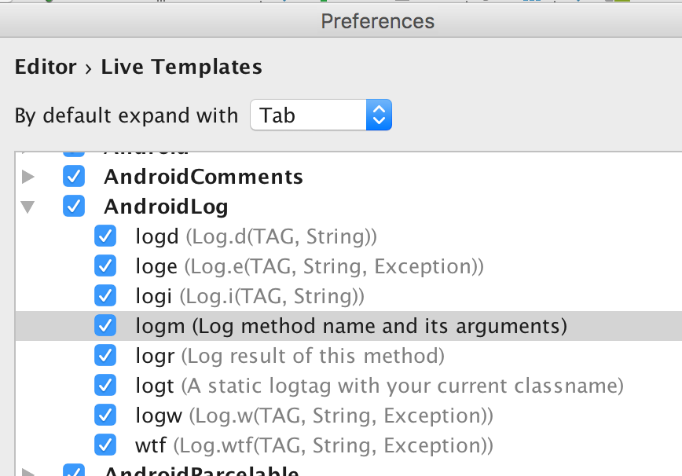Uncheck the logr template checkbox
682x476 pixels.
pos(105,355)
